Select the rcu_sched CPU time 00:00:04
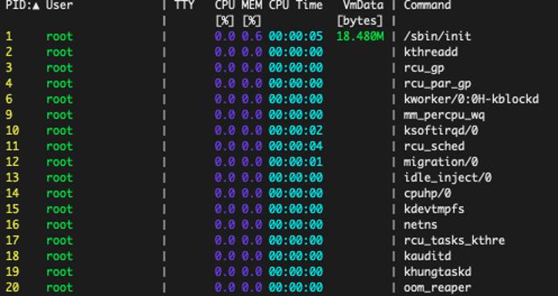 [296, 146]
